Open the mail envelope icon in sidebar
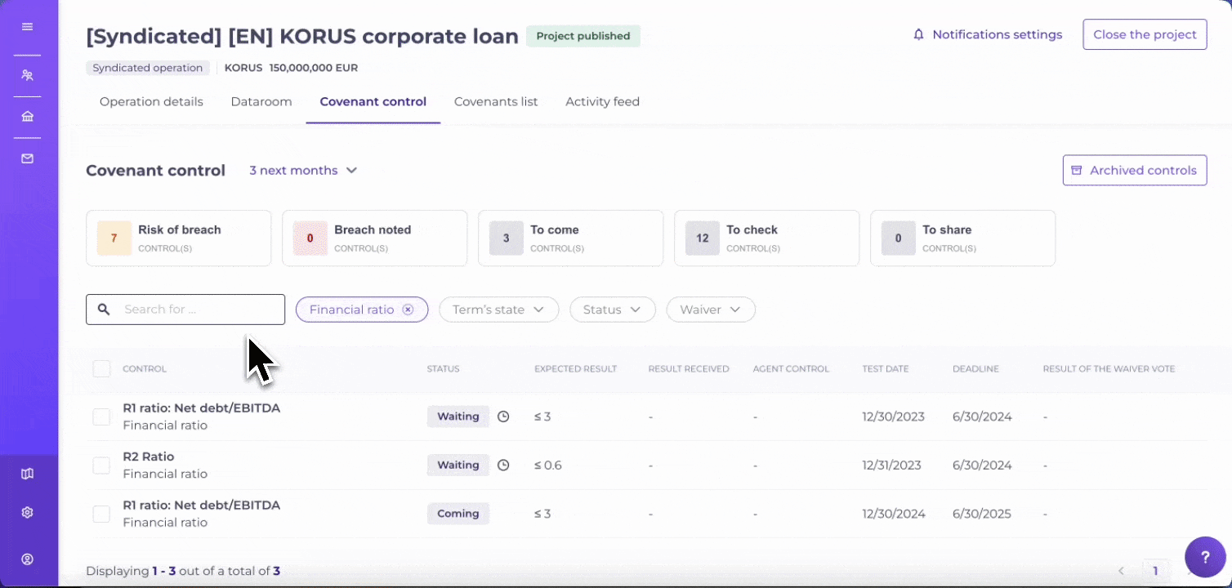 pos(27,158)
